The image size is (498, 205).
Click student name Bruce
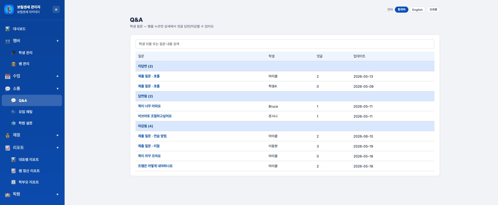273,106
